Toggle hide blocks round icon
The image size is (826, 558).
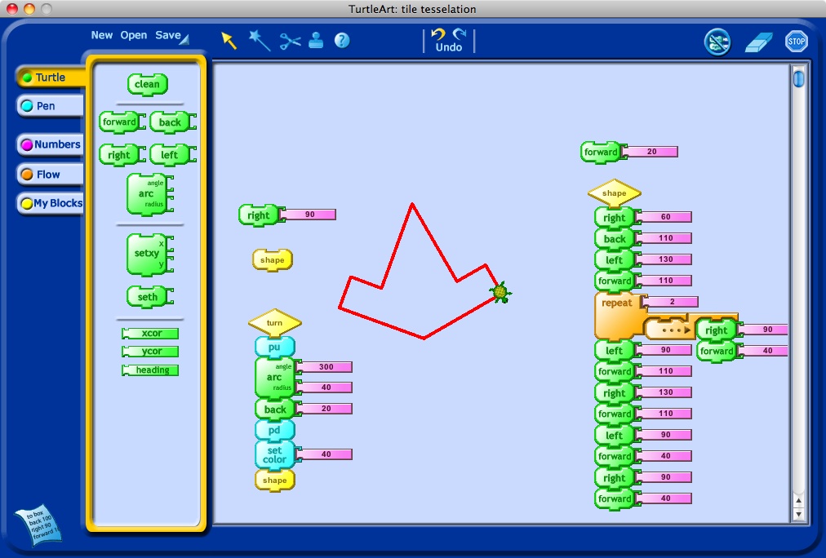pos(717,42)
